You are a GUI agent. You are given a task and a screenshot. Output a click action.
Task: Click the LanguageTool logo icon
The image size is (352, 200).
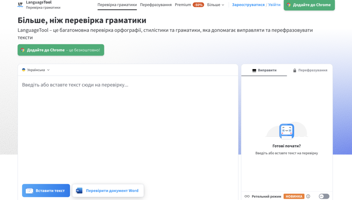click(x=20, y=5)
